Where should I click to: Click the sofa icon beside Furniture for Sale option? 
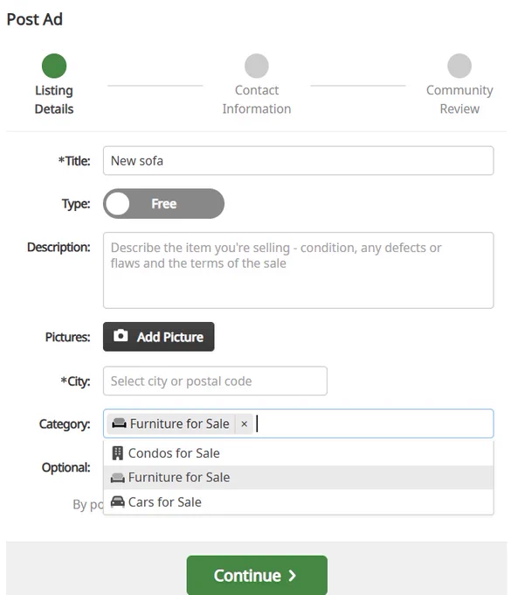click(x=117, y=478)
